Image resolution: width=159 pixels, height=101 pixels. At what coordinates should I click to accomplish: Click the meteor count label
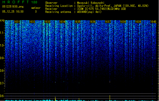pyautogui.click(x=36, y=8)
